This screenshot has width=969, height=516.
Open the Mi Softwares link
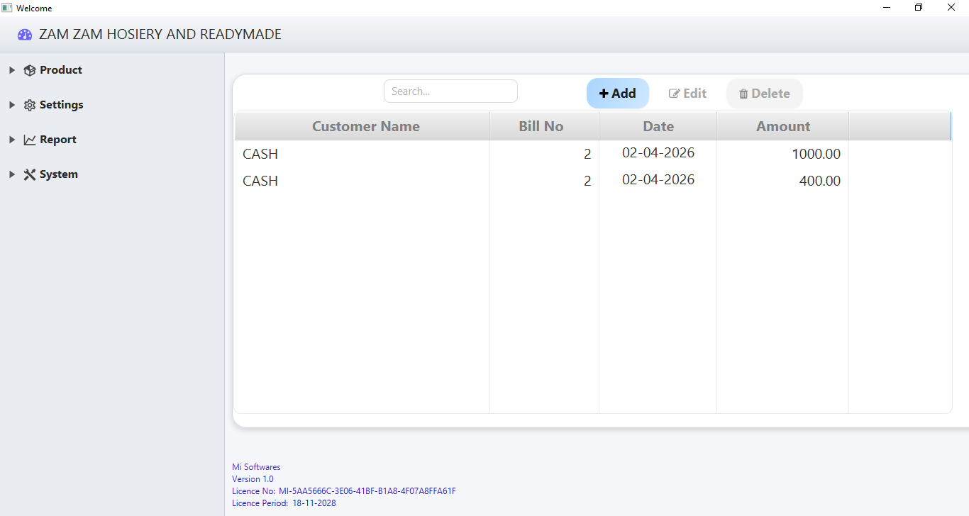pos(256,466)
